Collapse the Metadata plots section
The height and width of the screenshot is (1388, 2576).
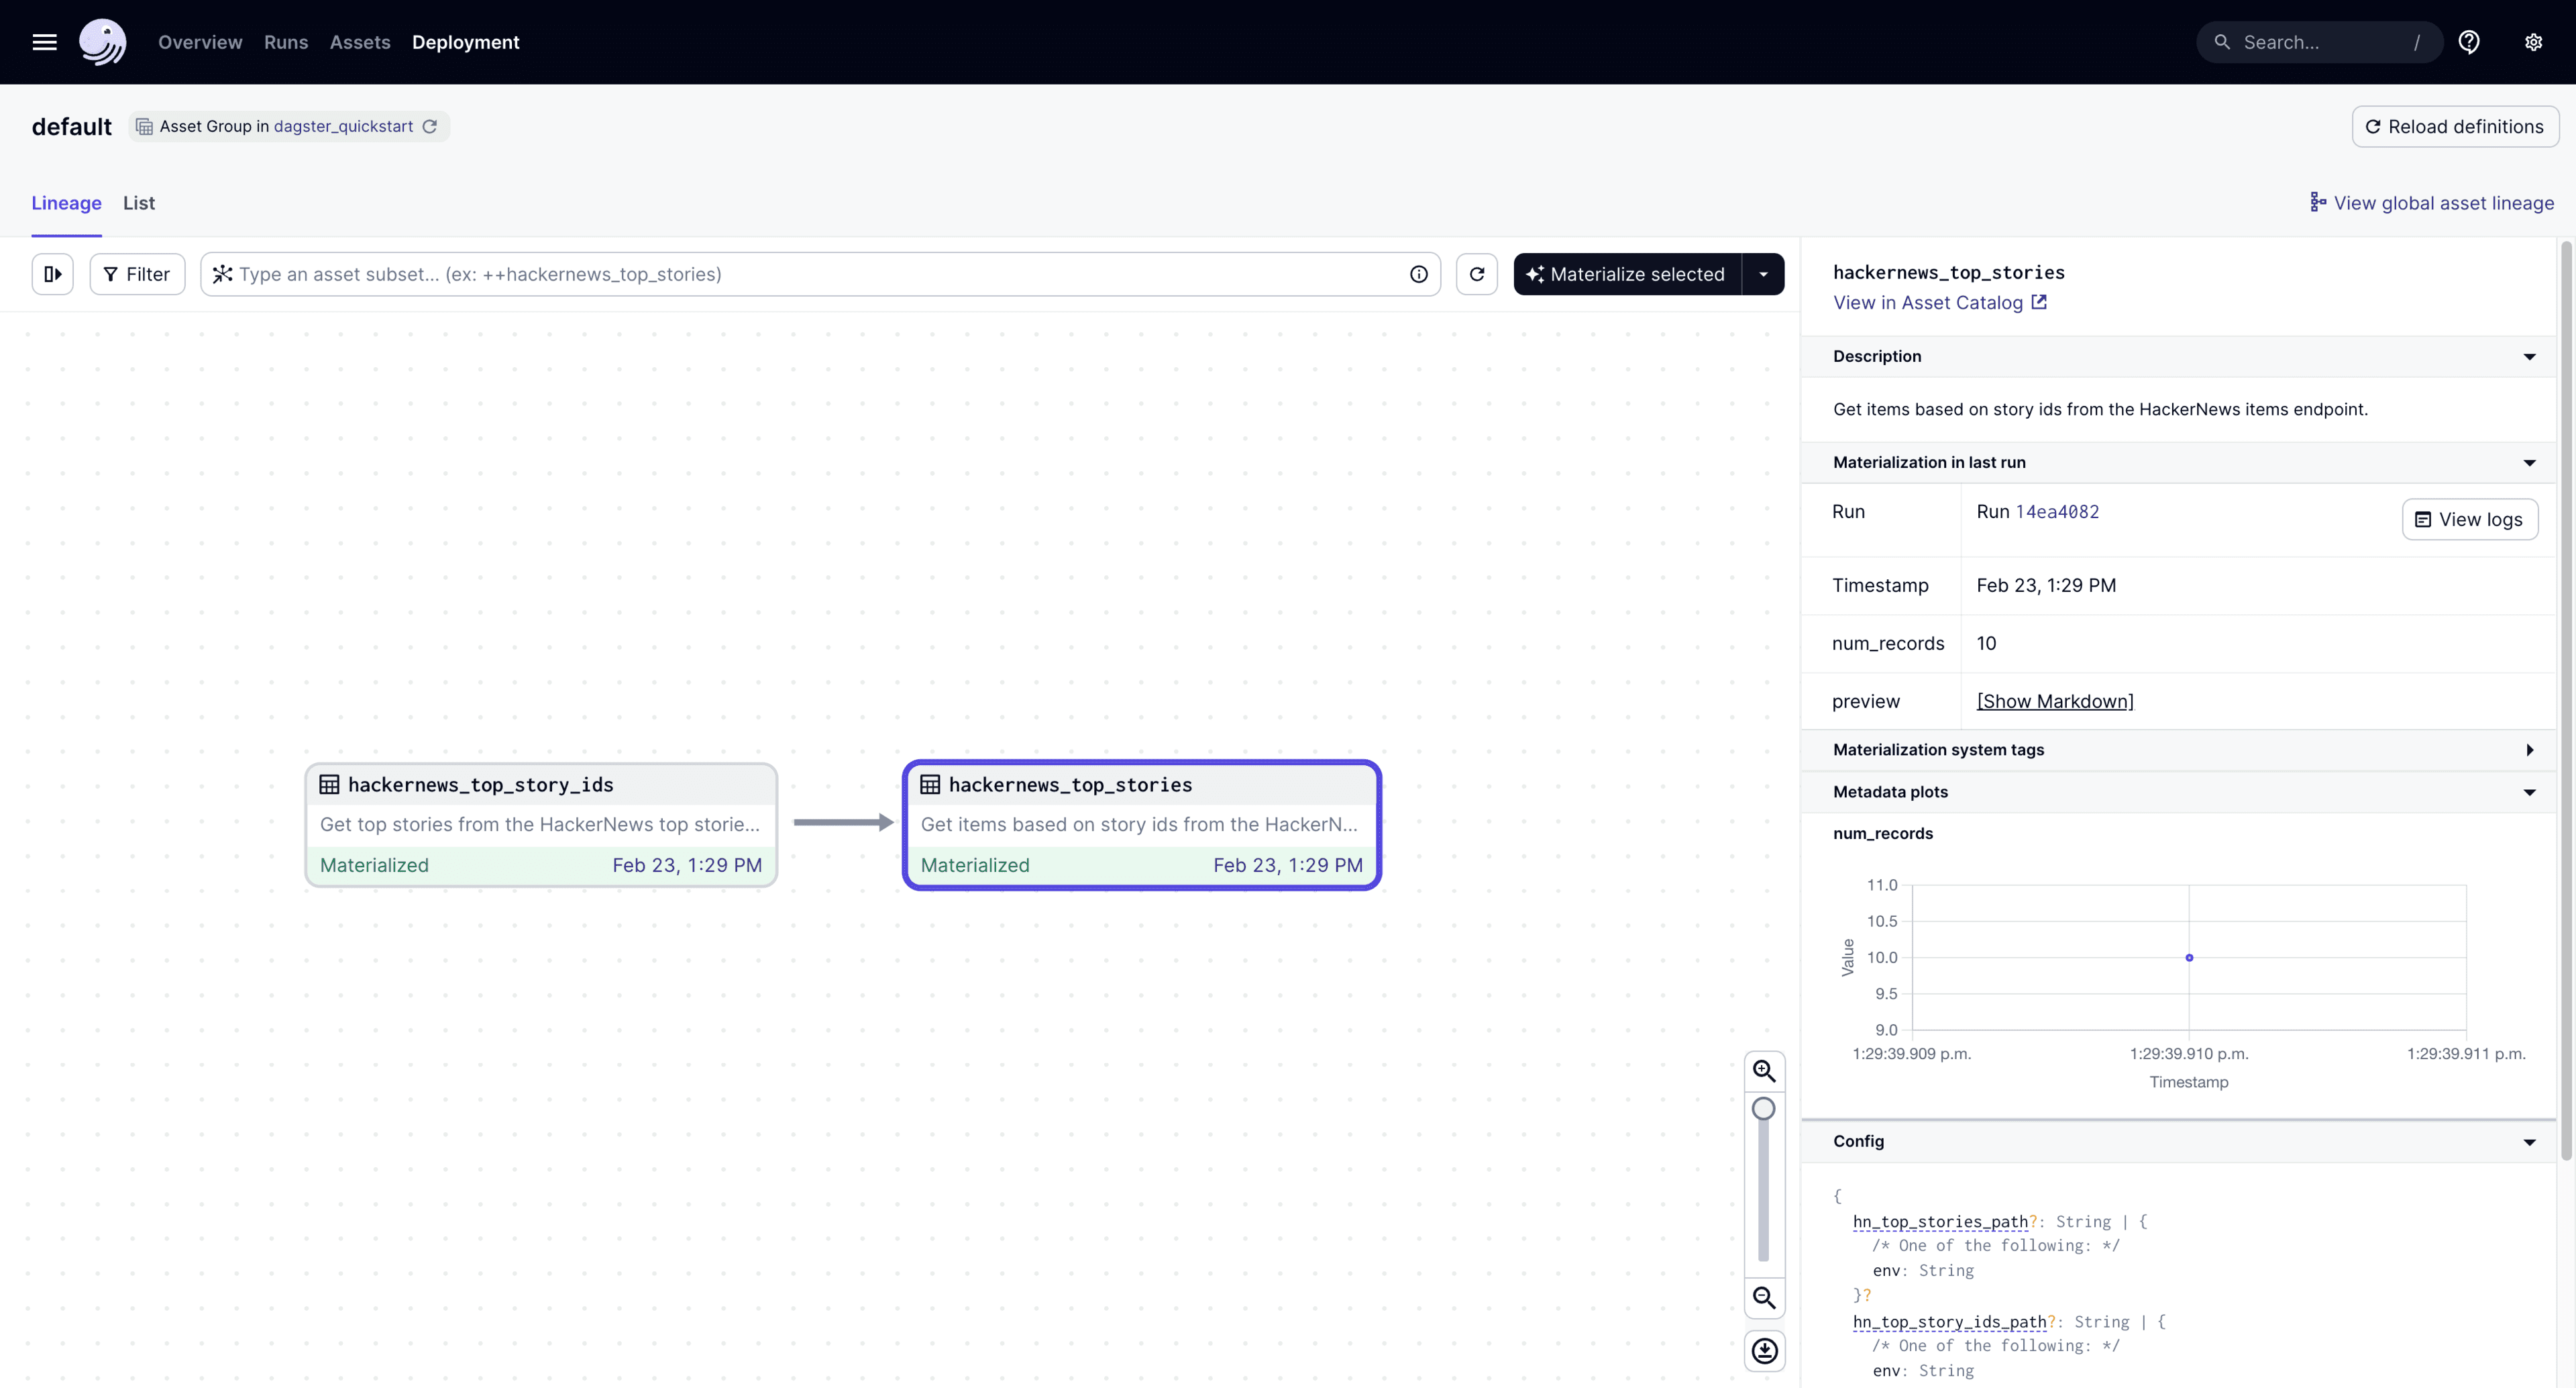(x=2530, y=791)
